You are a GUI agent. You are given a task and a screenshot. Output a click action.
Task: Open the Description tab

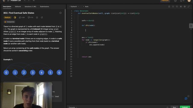7,7
